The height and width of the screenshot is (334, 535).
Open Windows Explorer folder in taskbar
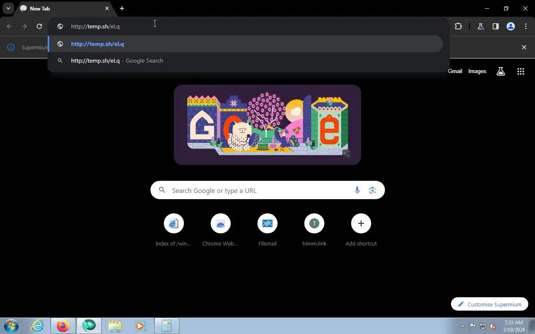(115, 326)
